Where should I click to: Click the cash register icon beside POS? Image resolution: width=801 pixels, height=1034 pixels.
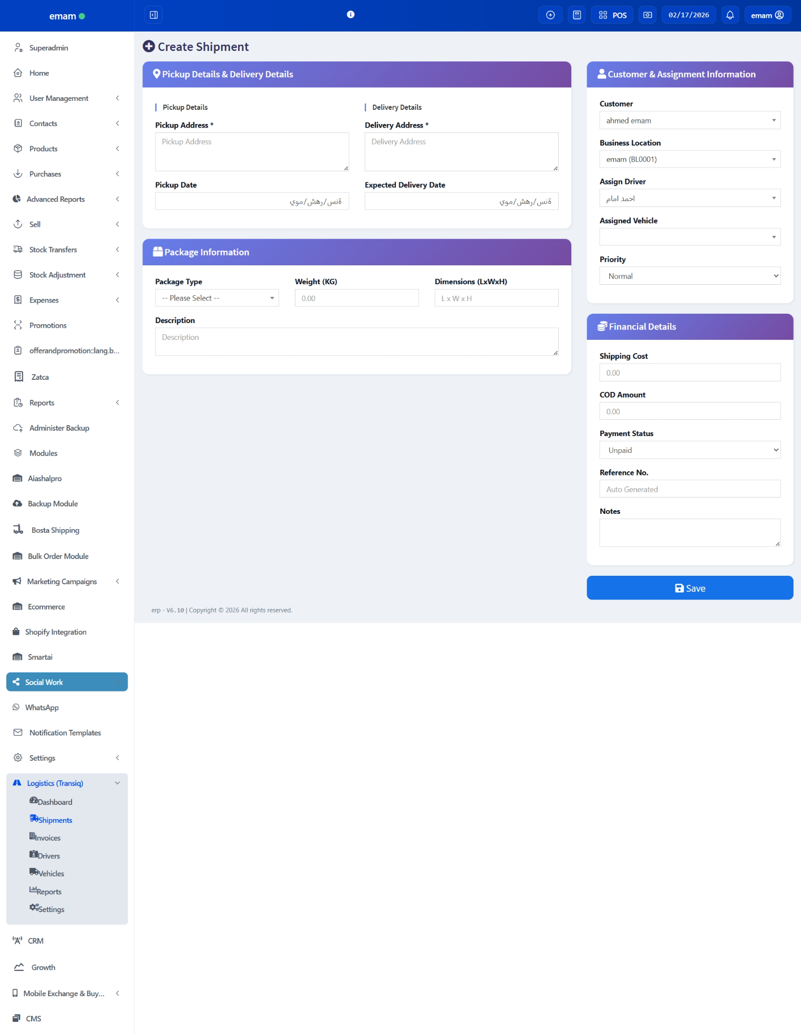coord(648,15)
